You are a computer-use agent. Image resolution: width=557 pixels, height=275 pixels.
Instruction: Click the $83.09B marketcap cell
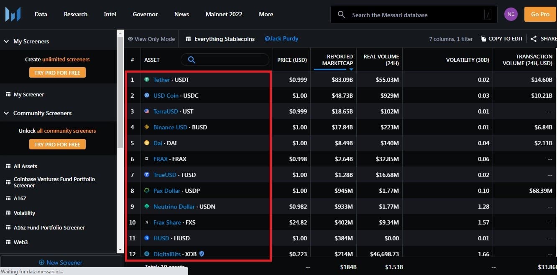(x=342, y=80)
